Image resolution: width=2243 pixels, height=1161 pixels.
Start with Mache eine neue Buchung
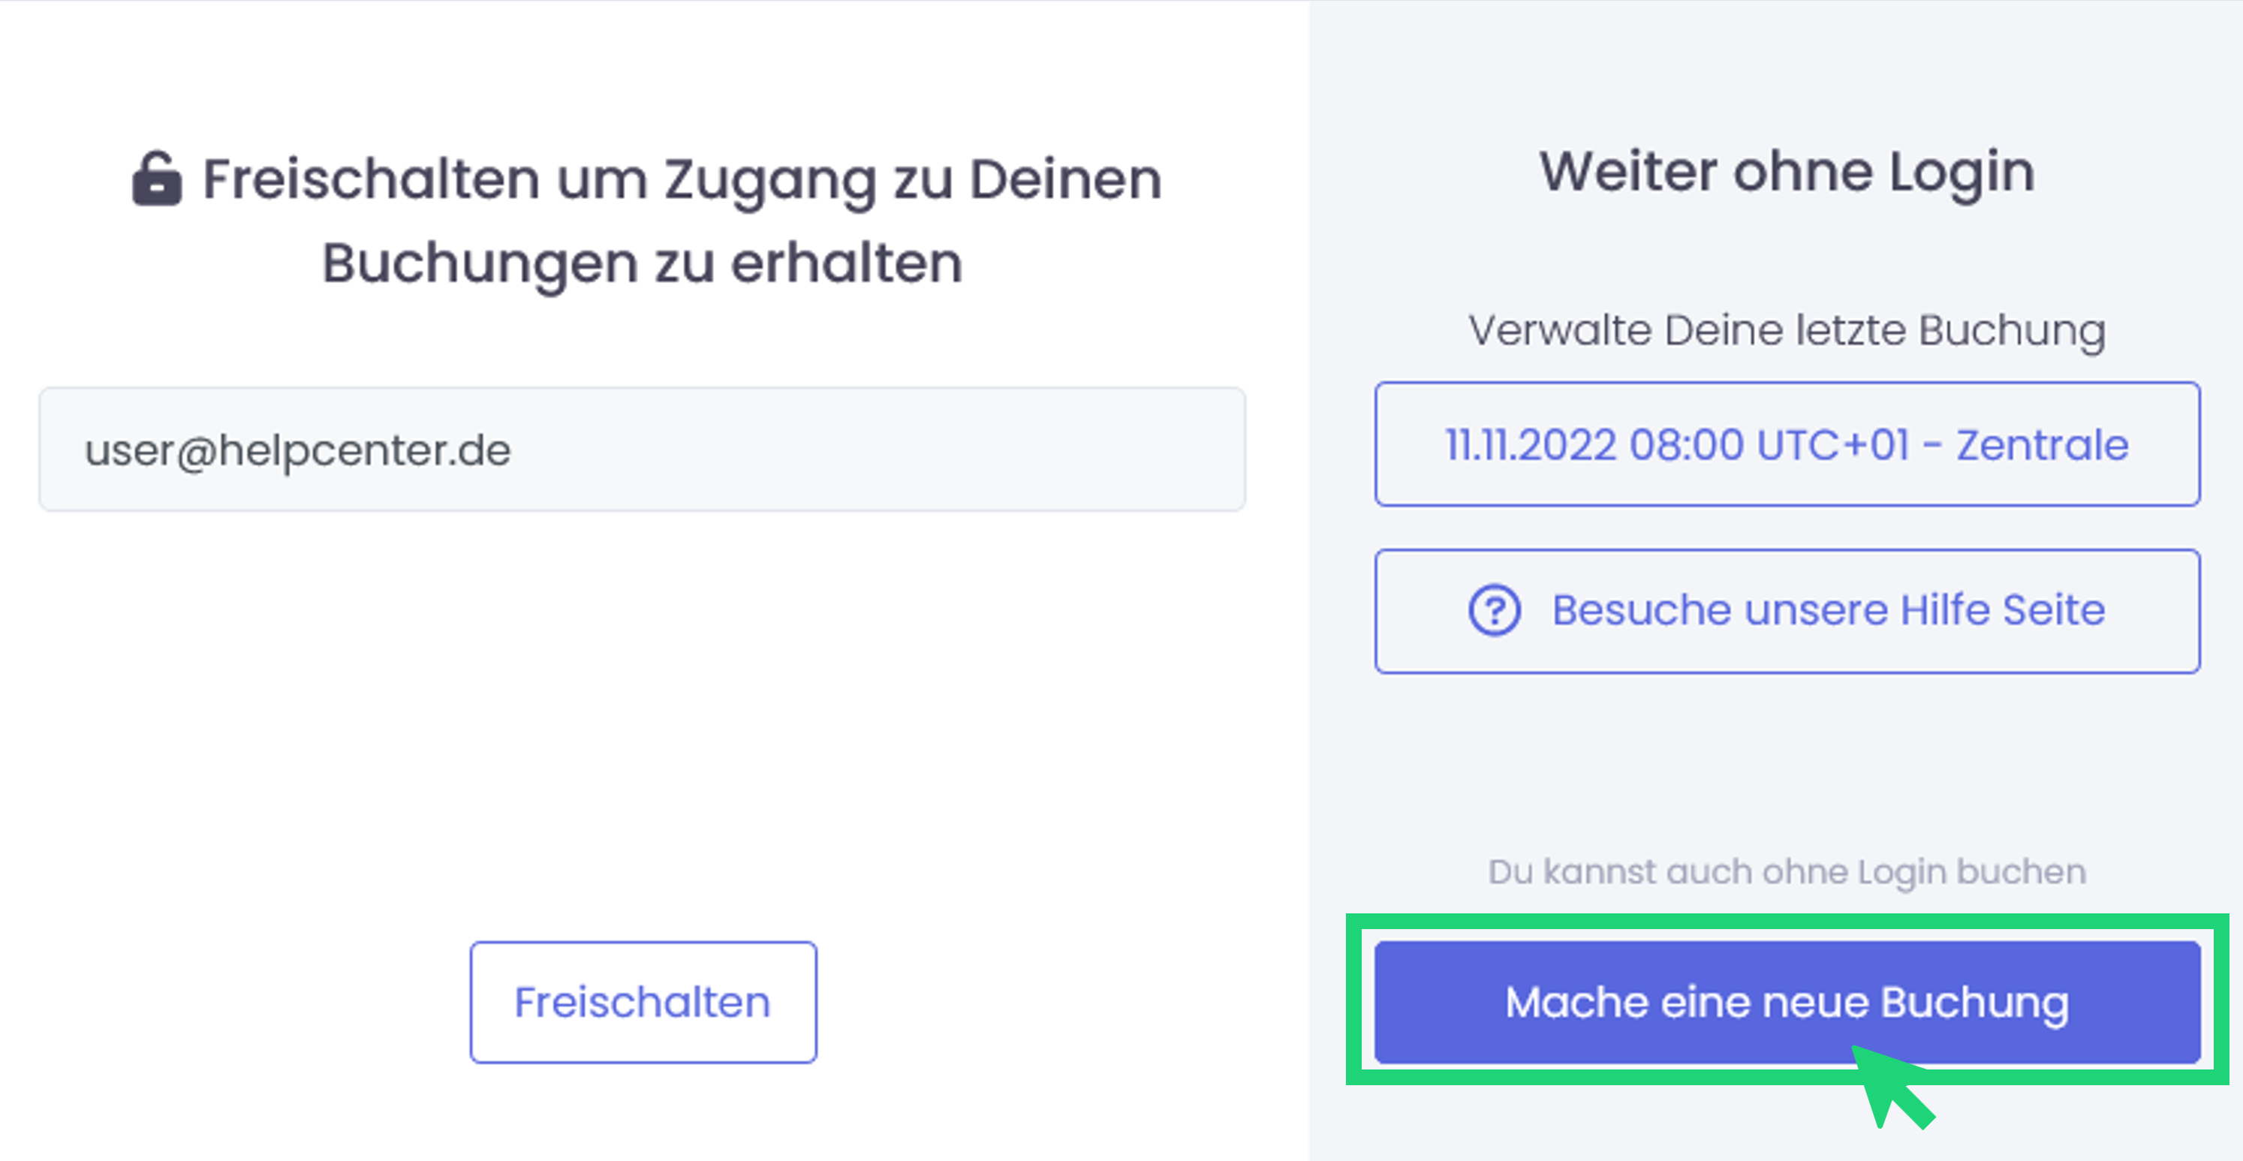click(1787, 1001)
